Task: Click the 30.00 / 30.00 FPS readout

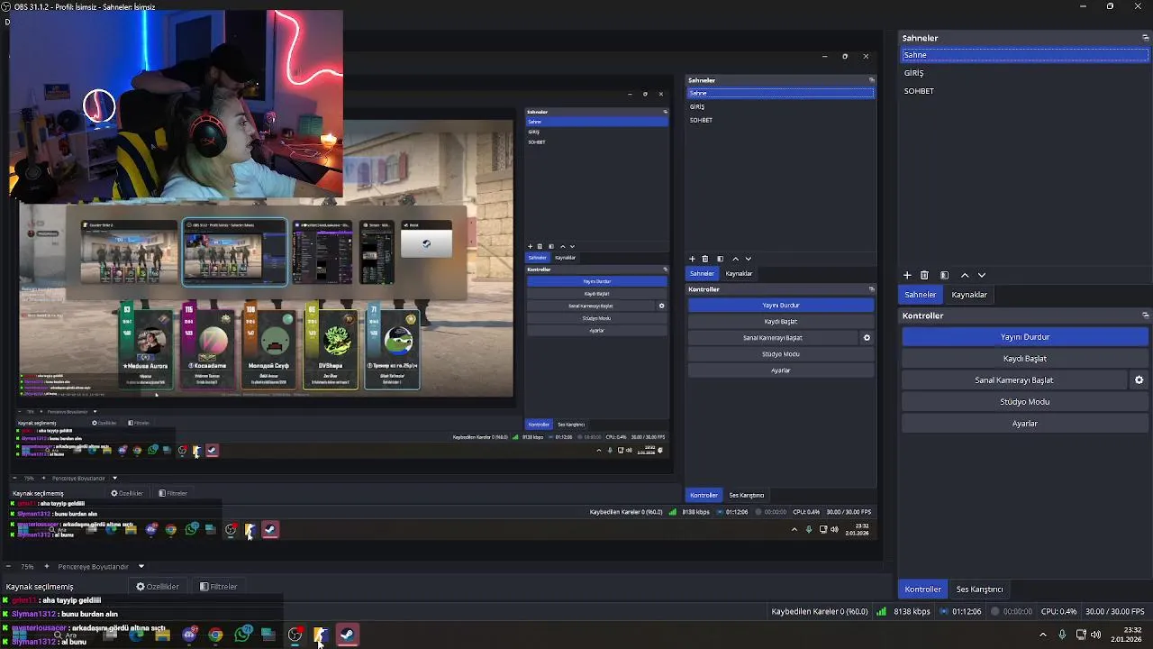Action: [x=1113, y=612]
